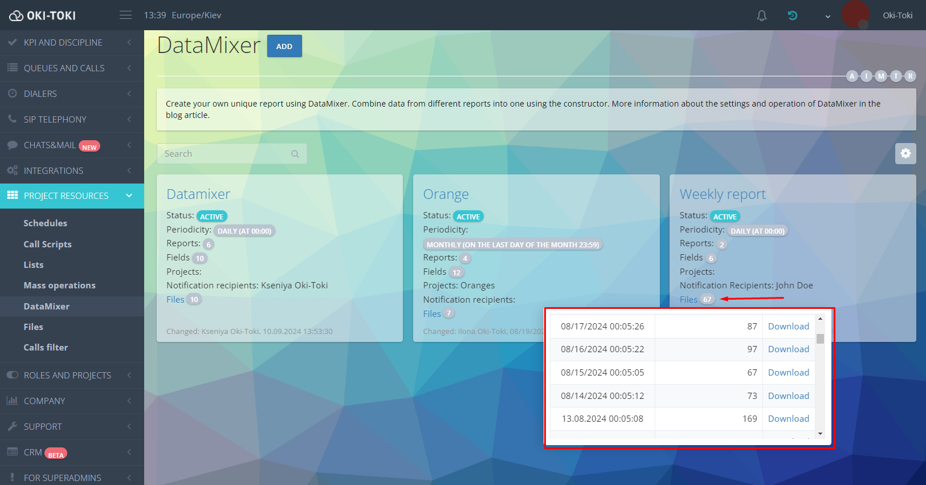Toggle the hamburger sidebar menu icon
926x485 pixels.
(125, 15)
